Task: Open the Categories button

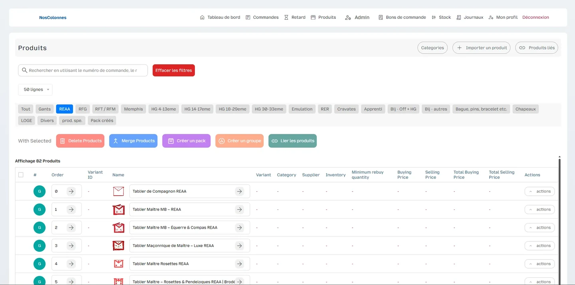Action: coord(432,48)
